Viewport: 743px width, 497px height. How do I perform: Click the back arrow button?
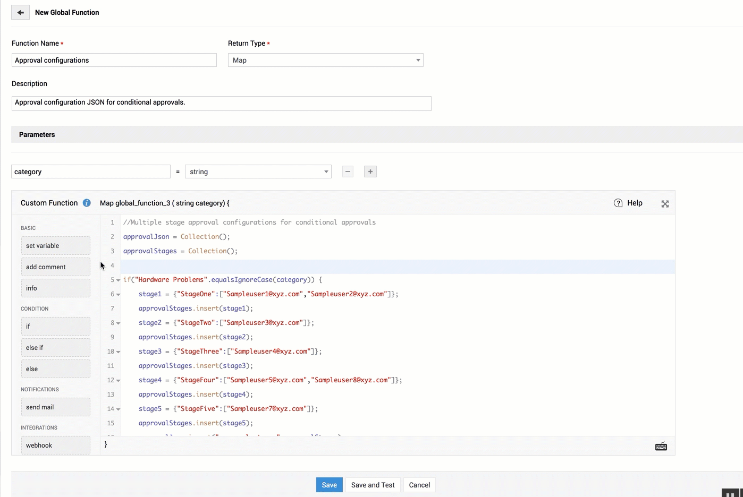pyautogui.click(x=20, y=12)
